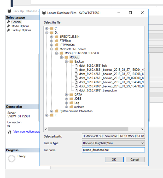
Task: Open the Backup Options page
Action: click(x=21, y=30)
